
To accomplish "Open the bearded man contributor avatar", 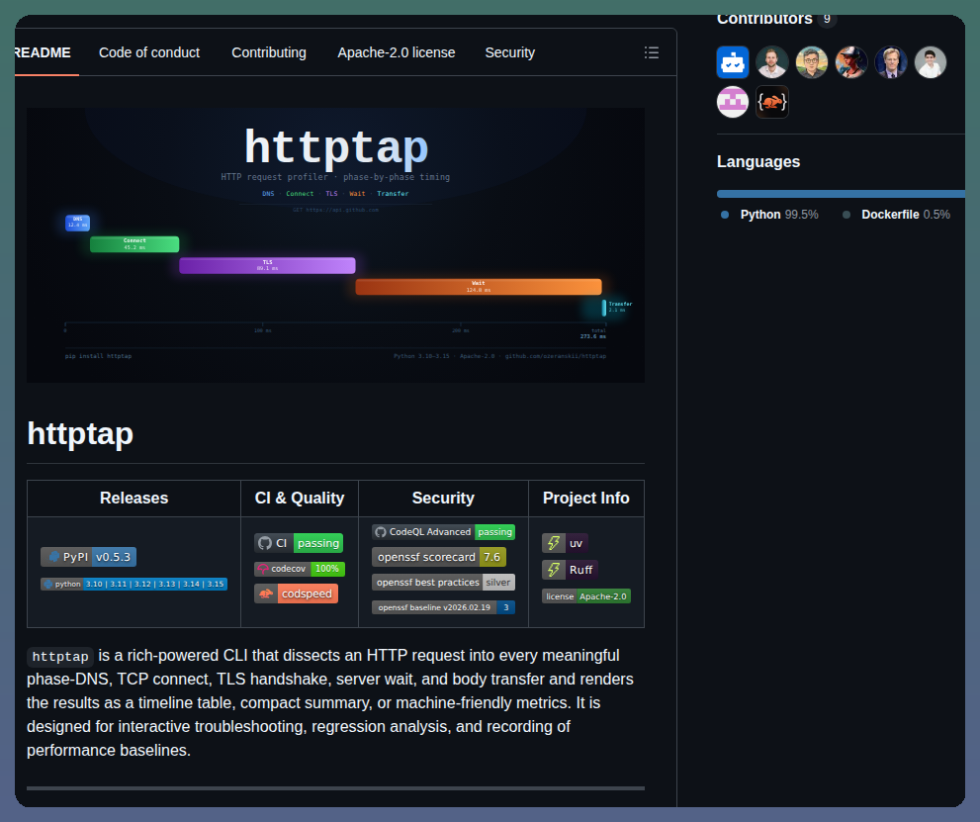I will pos(772,62).
